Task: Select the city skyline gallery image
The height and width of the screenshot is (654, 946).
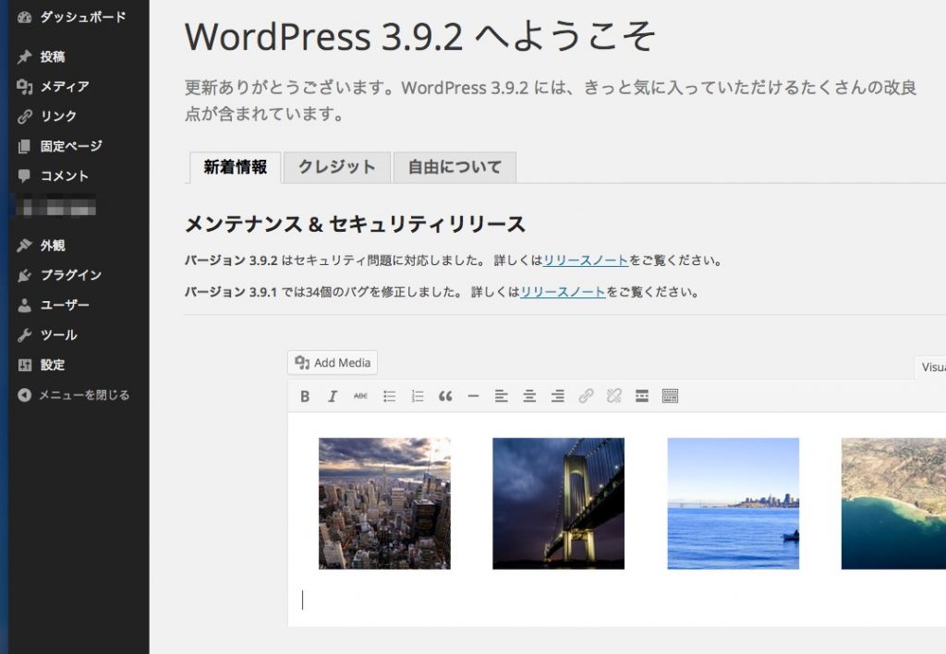Action: pos(384,503)
